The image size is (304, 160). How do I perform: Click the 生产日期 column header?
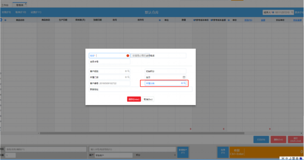click(x=63, y=20)
